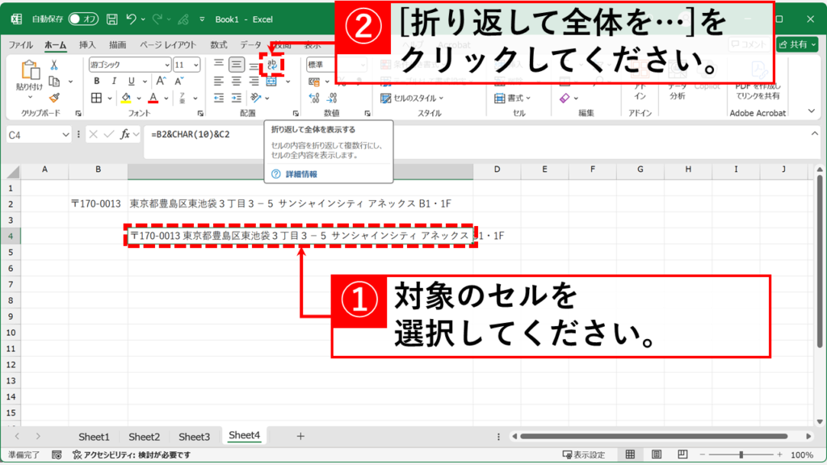
Task: Open the 配置 group dialog launcher
Action: tap(296, 113)
